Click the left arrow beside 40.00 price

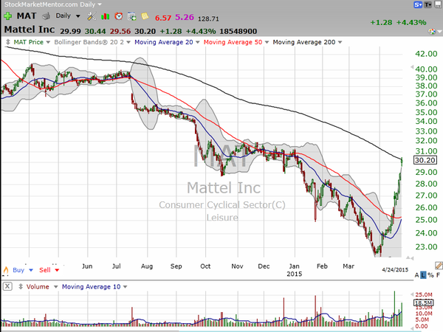pyautogui.click(x=412, y=67)
